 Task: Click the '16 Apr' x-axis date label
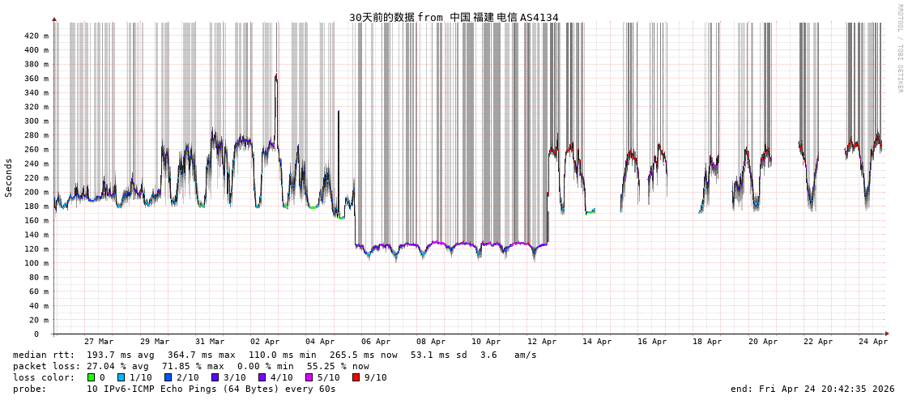pyautogui.click(x=652, y=342)
